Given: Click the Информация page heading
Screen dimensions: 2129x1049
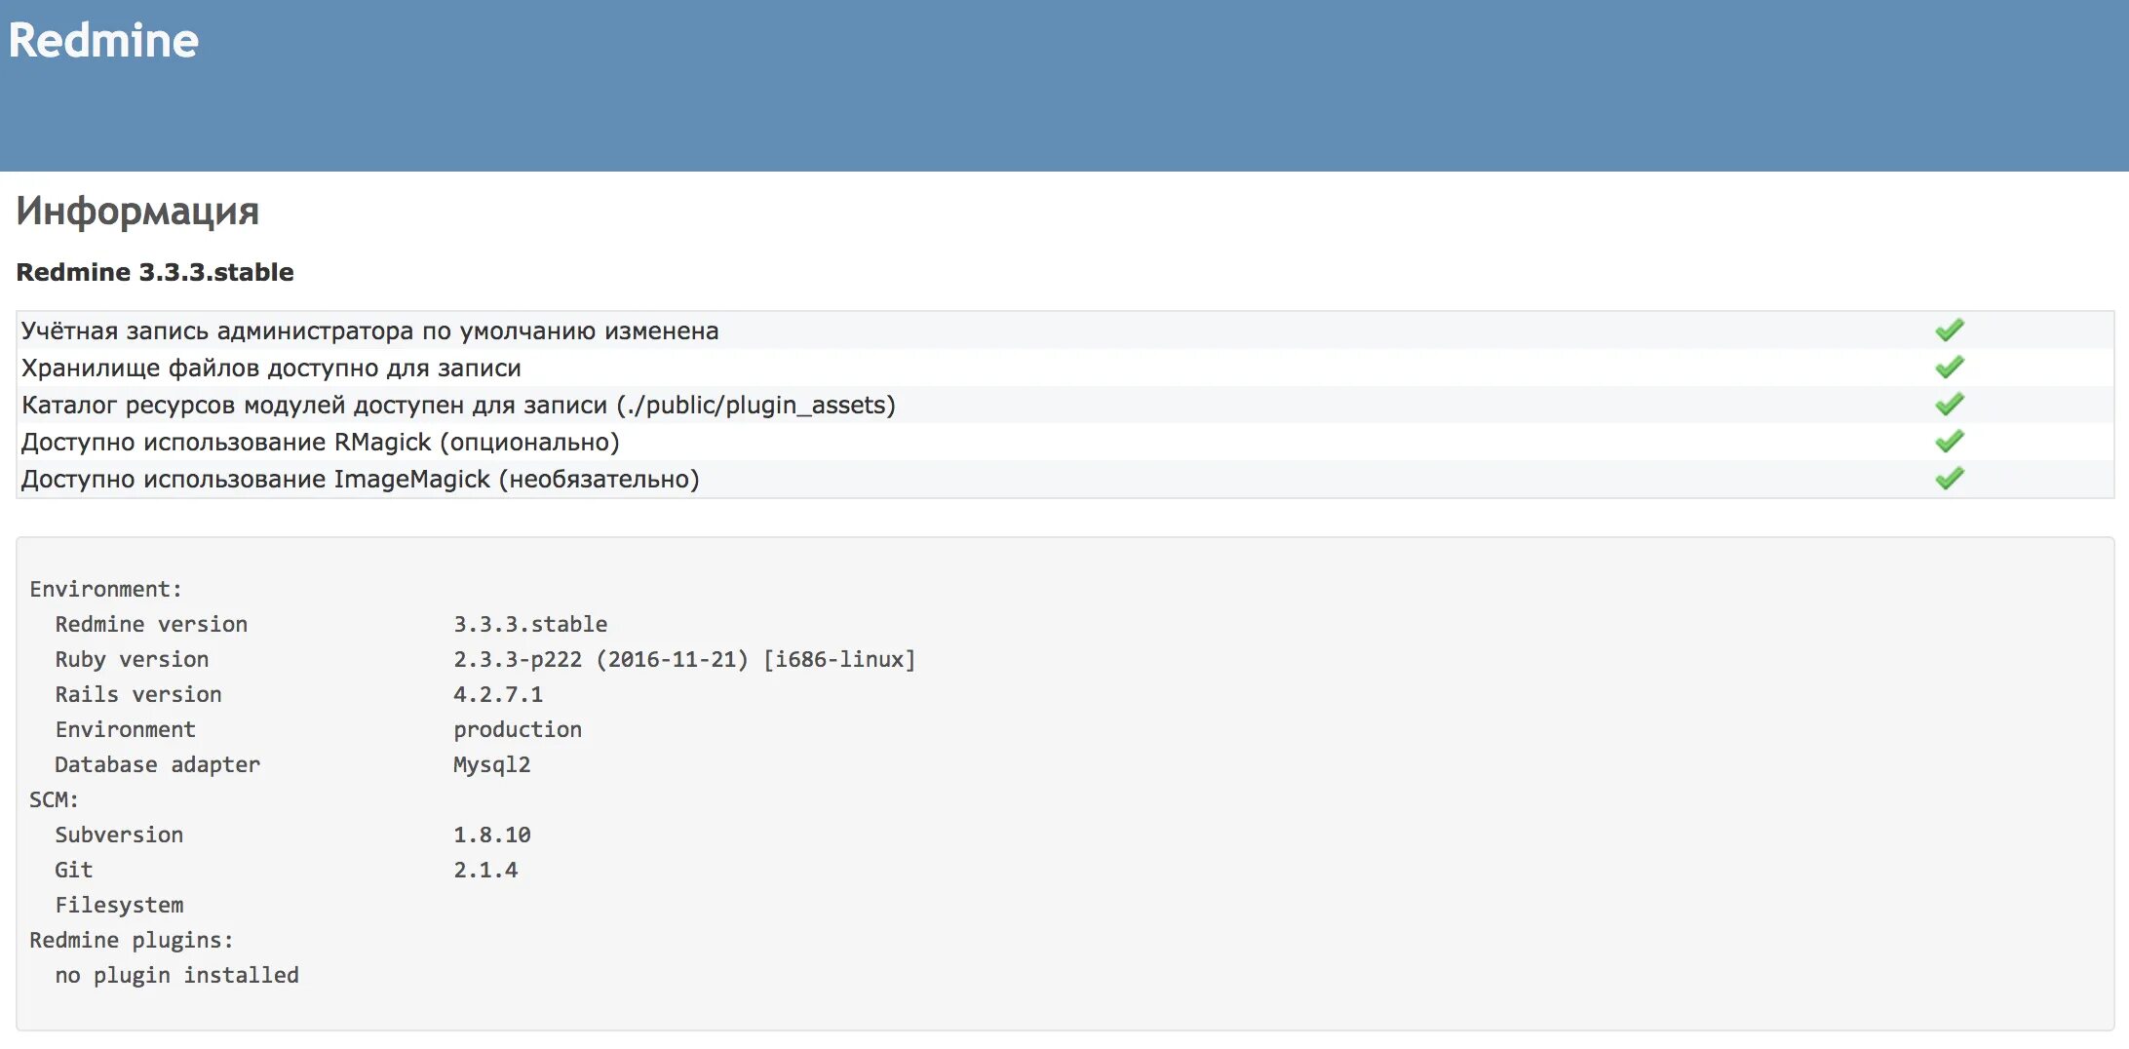Looking at the screenshot, I should pos(137,211).
